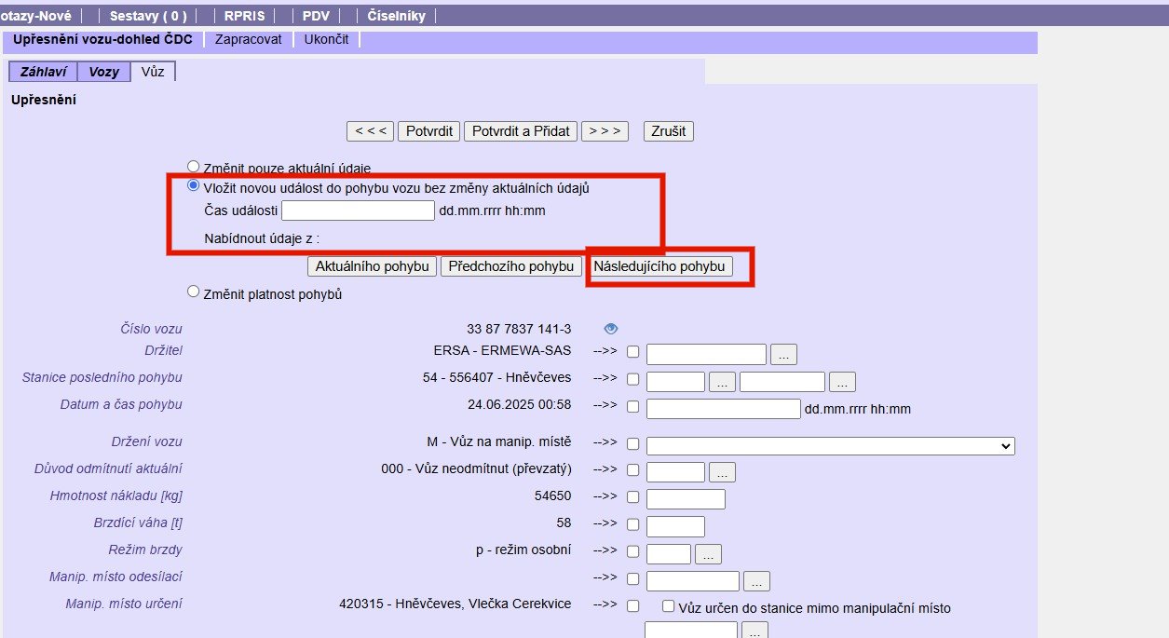Select radio Změnit pouze aktuální údaje
1169x638 pixels.
pyautogui.click(x=194, y=166)
